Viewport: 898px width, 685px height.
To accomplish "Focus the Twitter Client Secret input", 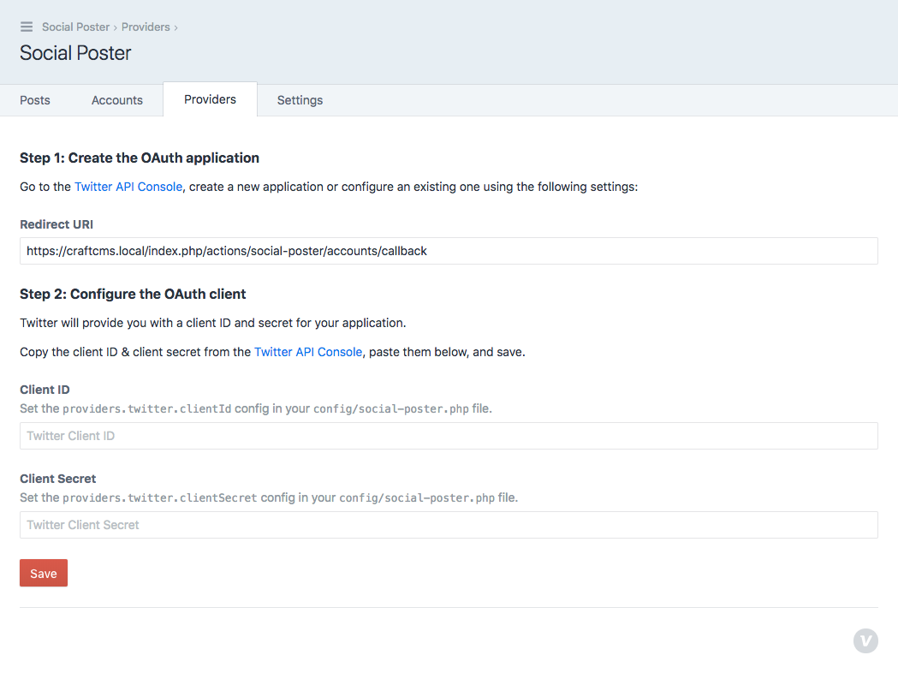I will pyautogui.click(x=449, y=525).
